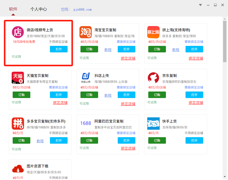Screen dimensions: 228x180
Task: Open 天猫宝贝复制 via 打开
Action: pos(59,95)
